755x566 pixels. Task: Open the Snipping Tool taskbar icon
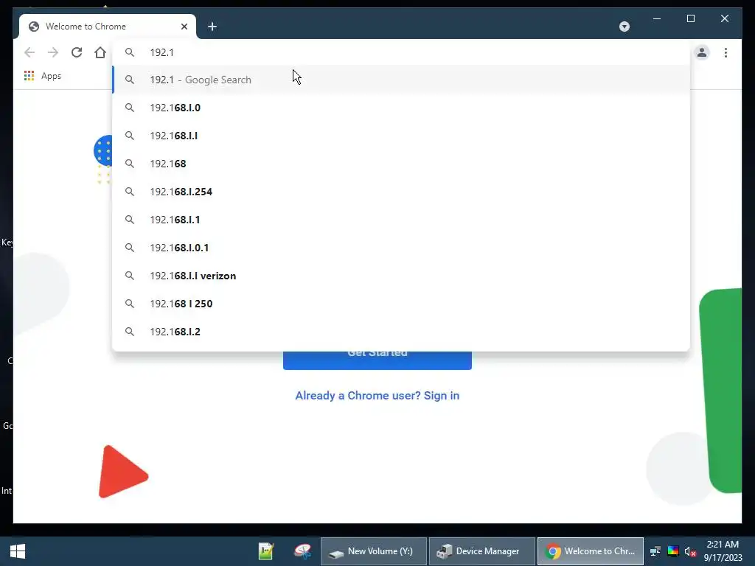[303, 551]
